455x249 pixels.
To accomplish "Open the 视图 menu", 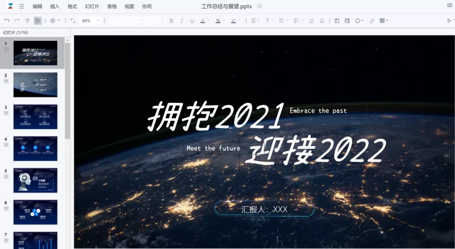I will tap(129, 6).
